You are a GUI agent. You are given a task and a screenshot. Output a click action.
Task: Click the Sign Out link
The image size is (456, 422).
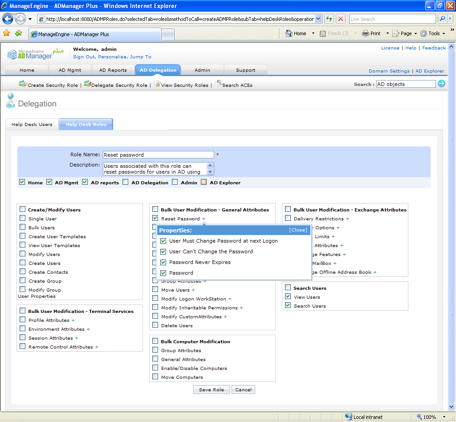click(x=84, y=57)
